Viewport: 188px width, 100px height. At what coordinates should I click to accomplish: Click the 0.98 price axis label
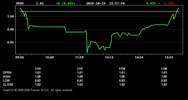pyautogui.click(x=10, y=29)
